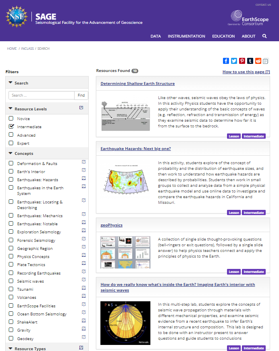
Task: Open help icon for Tsunami
Action: point(84,288)
